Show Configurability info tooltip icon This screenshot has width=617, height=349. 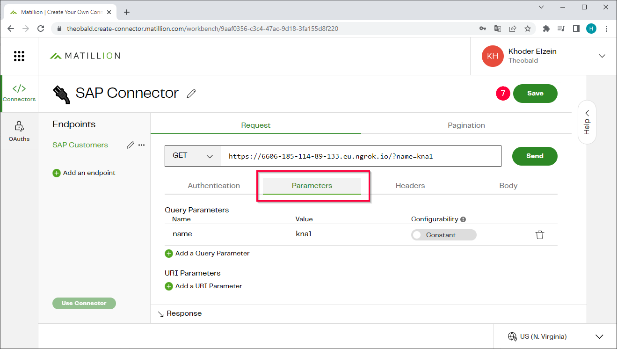point(463,219)
